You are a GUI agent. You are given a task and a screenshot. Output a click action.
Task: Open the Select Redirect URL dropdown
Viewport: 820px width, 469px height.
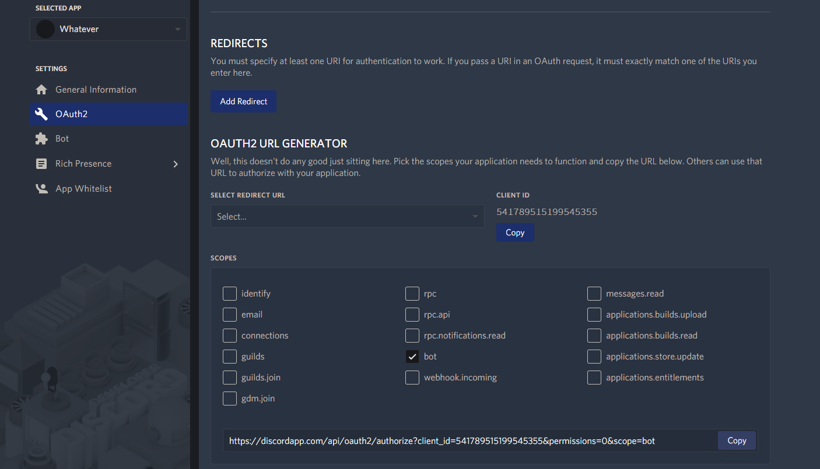(347, 216)
